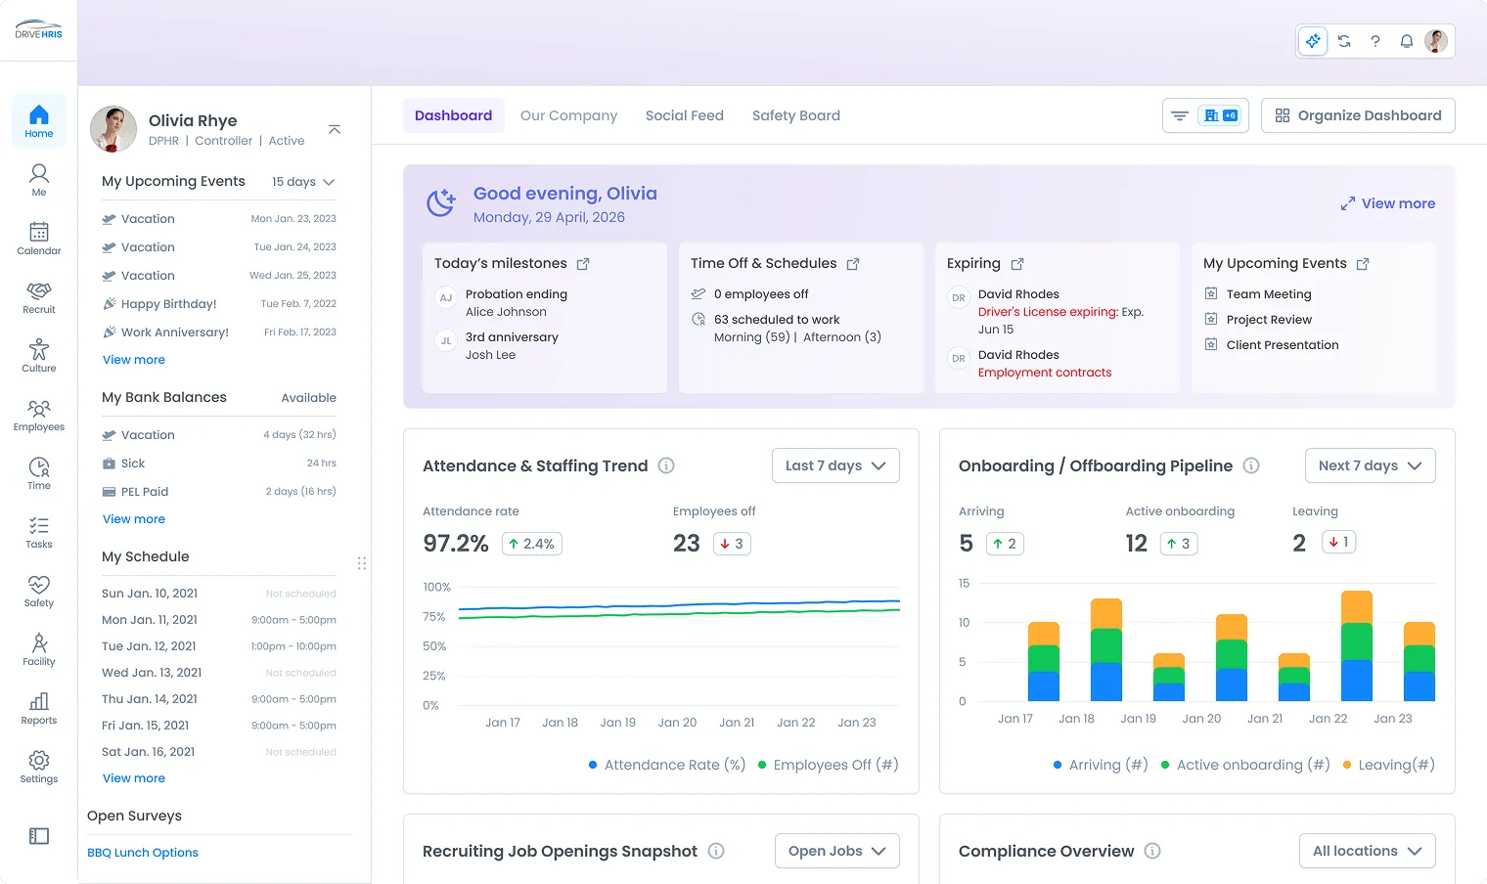The width and height of the screenshot is (1487, 884).
Task: Open the Time clock icon
Action: pyautogui.click(x=39, y=472)
